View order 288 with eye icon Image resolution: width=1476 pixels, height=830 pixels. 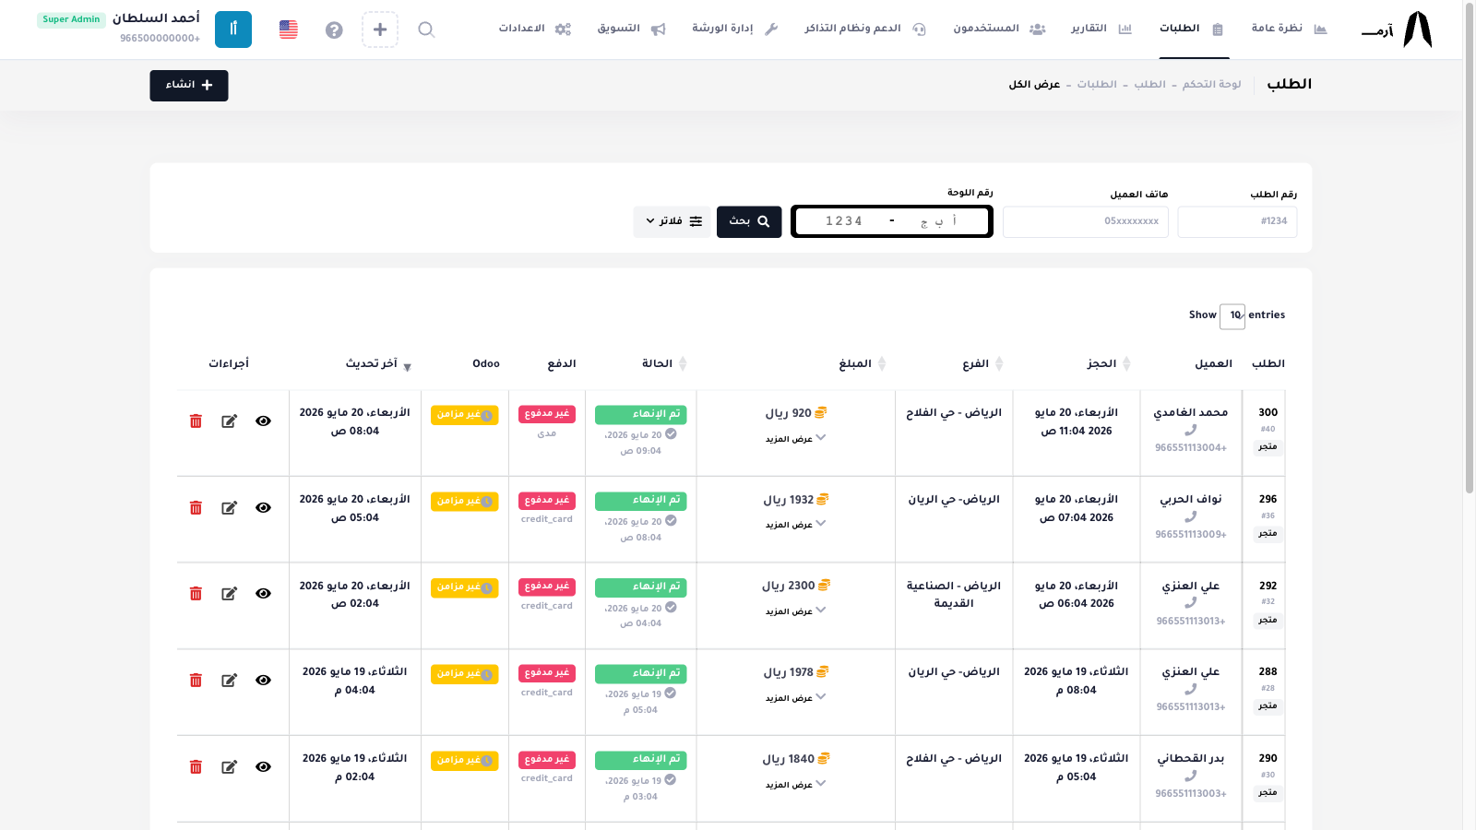[264, 681]
